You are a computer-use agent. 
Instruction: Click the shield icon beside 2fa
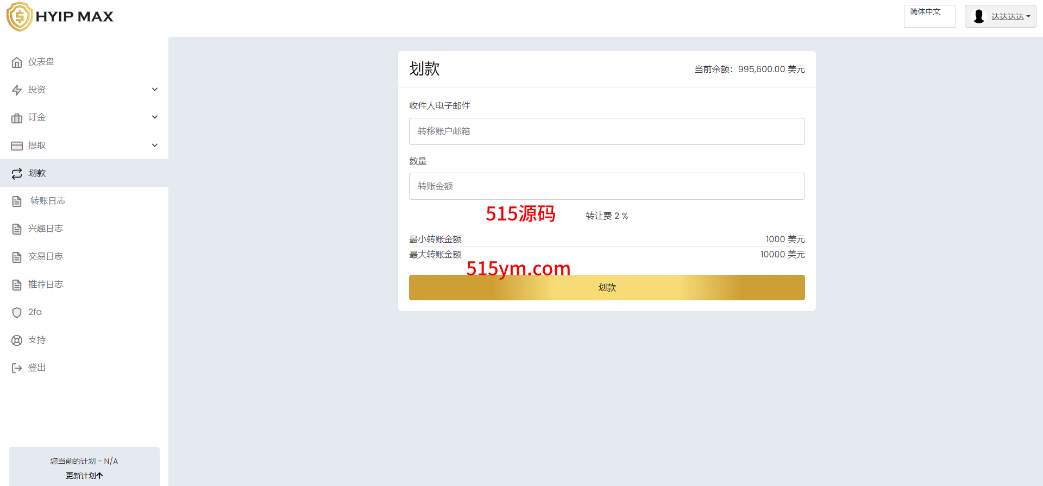pyautogui.click(x=17, y=313)
